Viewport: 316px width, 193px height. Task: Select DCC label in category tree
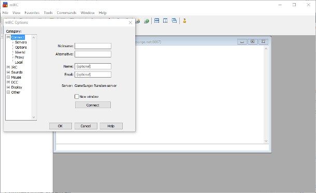15,82
